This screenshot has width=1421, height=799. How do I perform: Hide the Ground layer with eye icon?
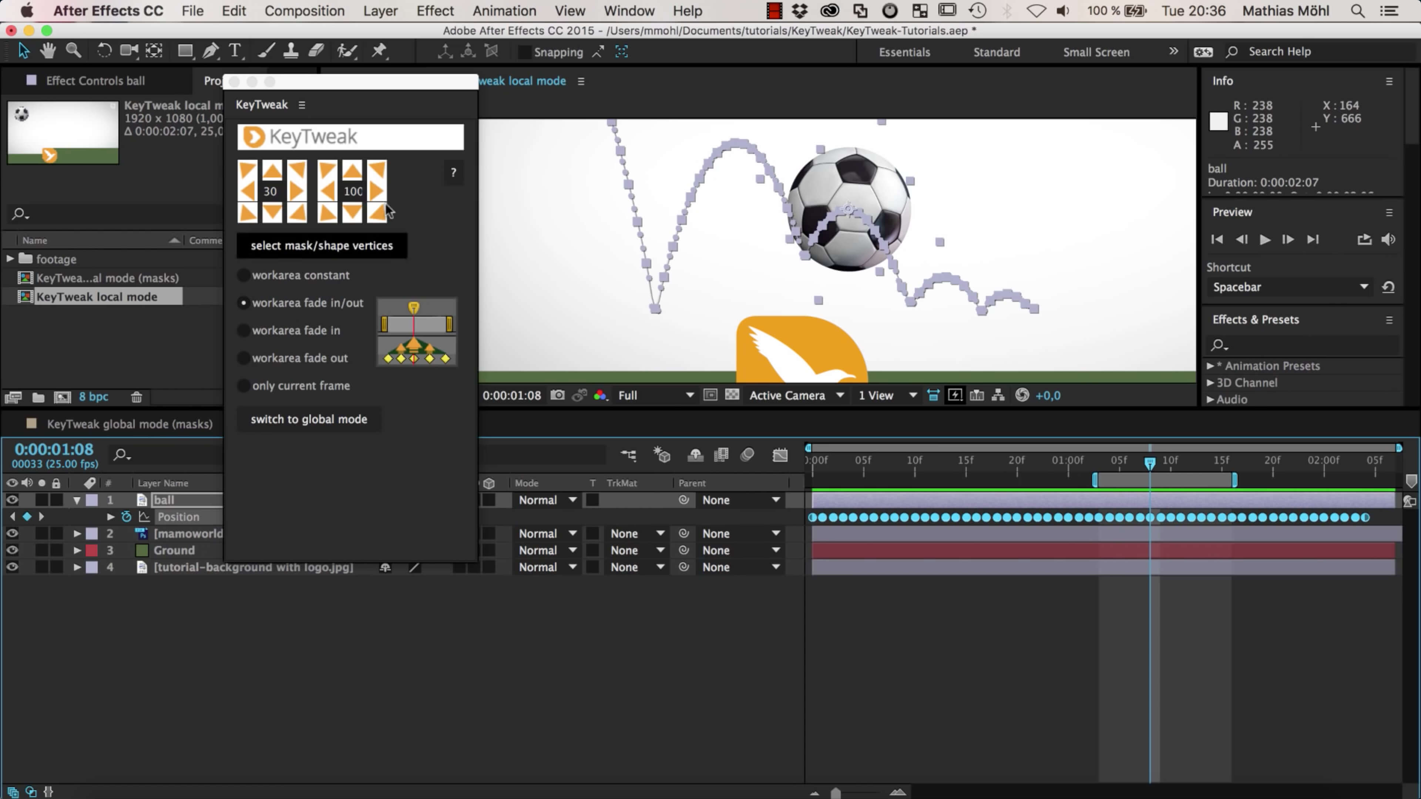tap(12, 550)
